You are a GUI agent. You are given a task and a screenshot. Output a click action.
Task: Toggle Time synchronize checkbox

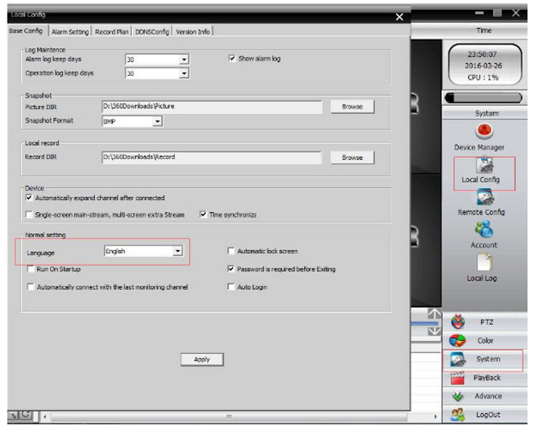(x=203, y=214)
